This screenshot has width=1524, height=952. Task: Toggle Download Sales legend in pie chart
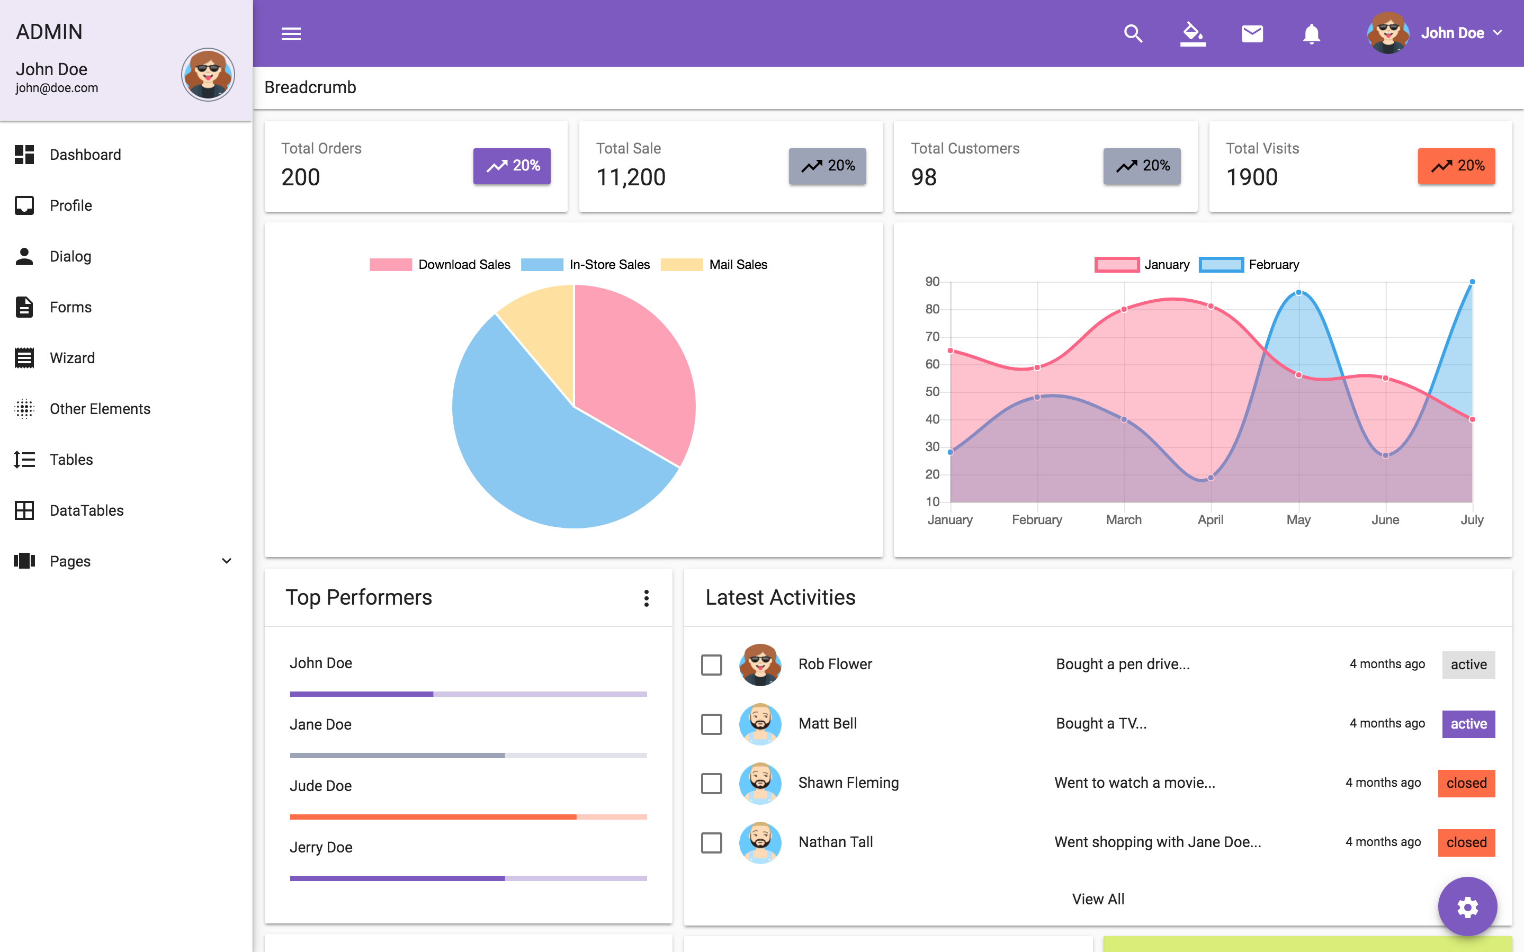pyautogui.click(x=440, y=264)
